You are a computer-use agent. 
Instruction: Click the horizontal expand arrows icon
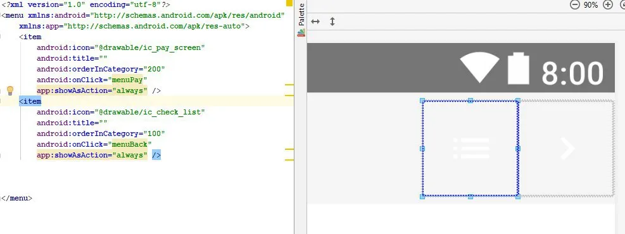point(315,22)
